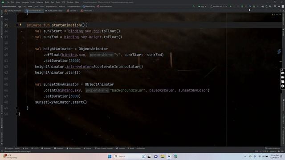Click line number 35 in the gutter

tap(6, 25)
